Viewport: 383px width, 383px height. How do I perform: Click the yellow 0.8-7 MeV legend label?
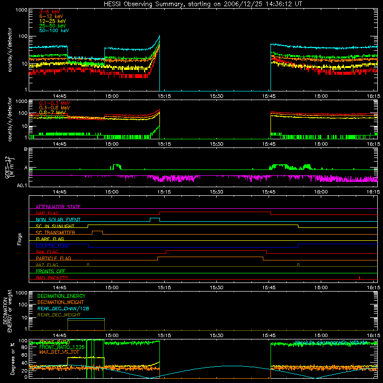(x=52, y=113)
